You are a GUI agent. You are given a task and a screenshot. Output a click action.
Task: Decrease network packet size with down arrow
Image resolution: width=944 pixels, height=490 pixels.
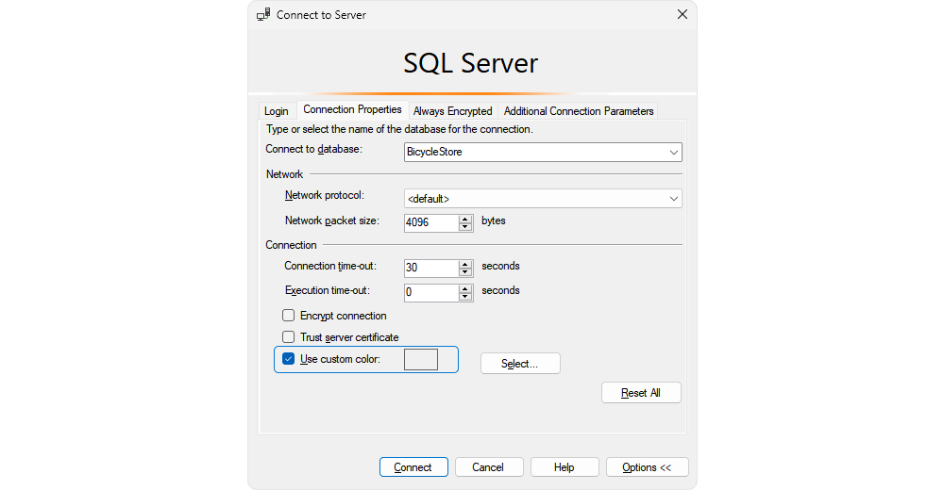464,227
